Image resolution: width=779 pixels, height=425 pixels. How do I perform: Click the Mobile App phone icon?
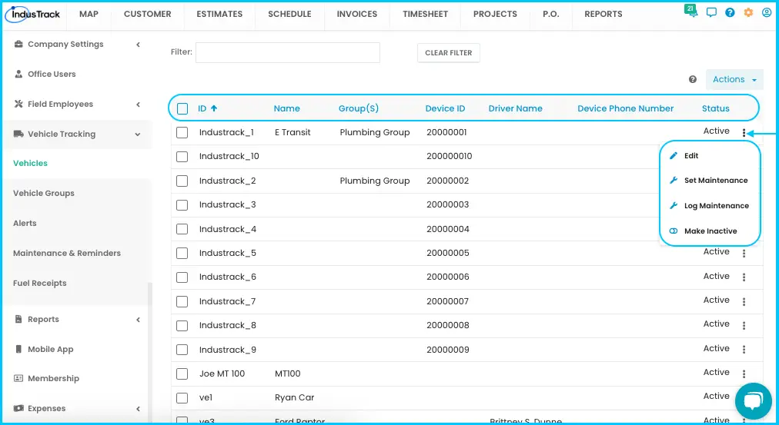click(18, 349)
